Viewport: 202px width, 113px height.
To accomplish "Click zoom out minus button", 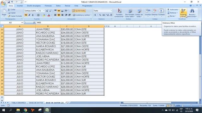I will tap(182, 105).
